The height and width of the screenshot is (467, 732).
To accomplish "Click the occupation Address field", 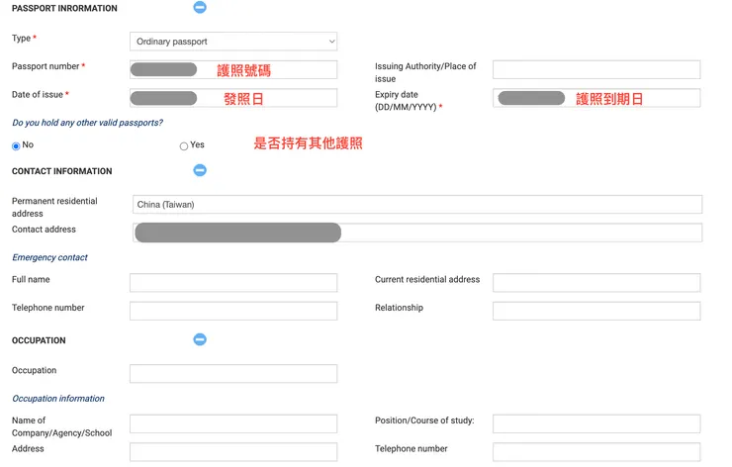I will click(233, 452).
